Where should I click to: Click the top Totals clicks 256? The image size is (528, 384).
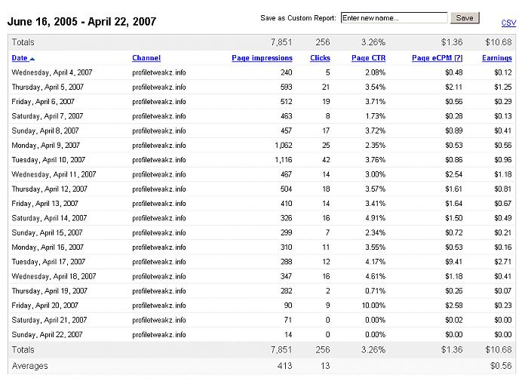(x=323, y=42)
